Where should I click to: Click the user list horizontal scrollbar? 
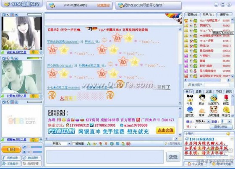click(207, 80)
